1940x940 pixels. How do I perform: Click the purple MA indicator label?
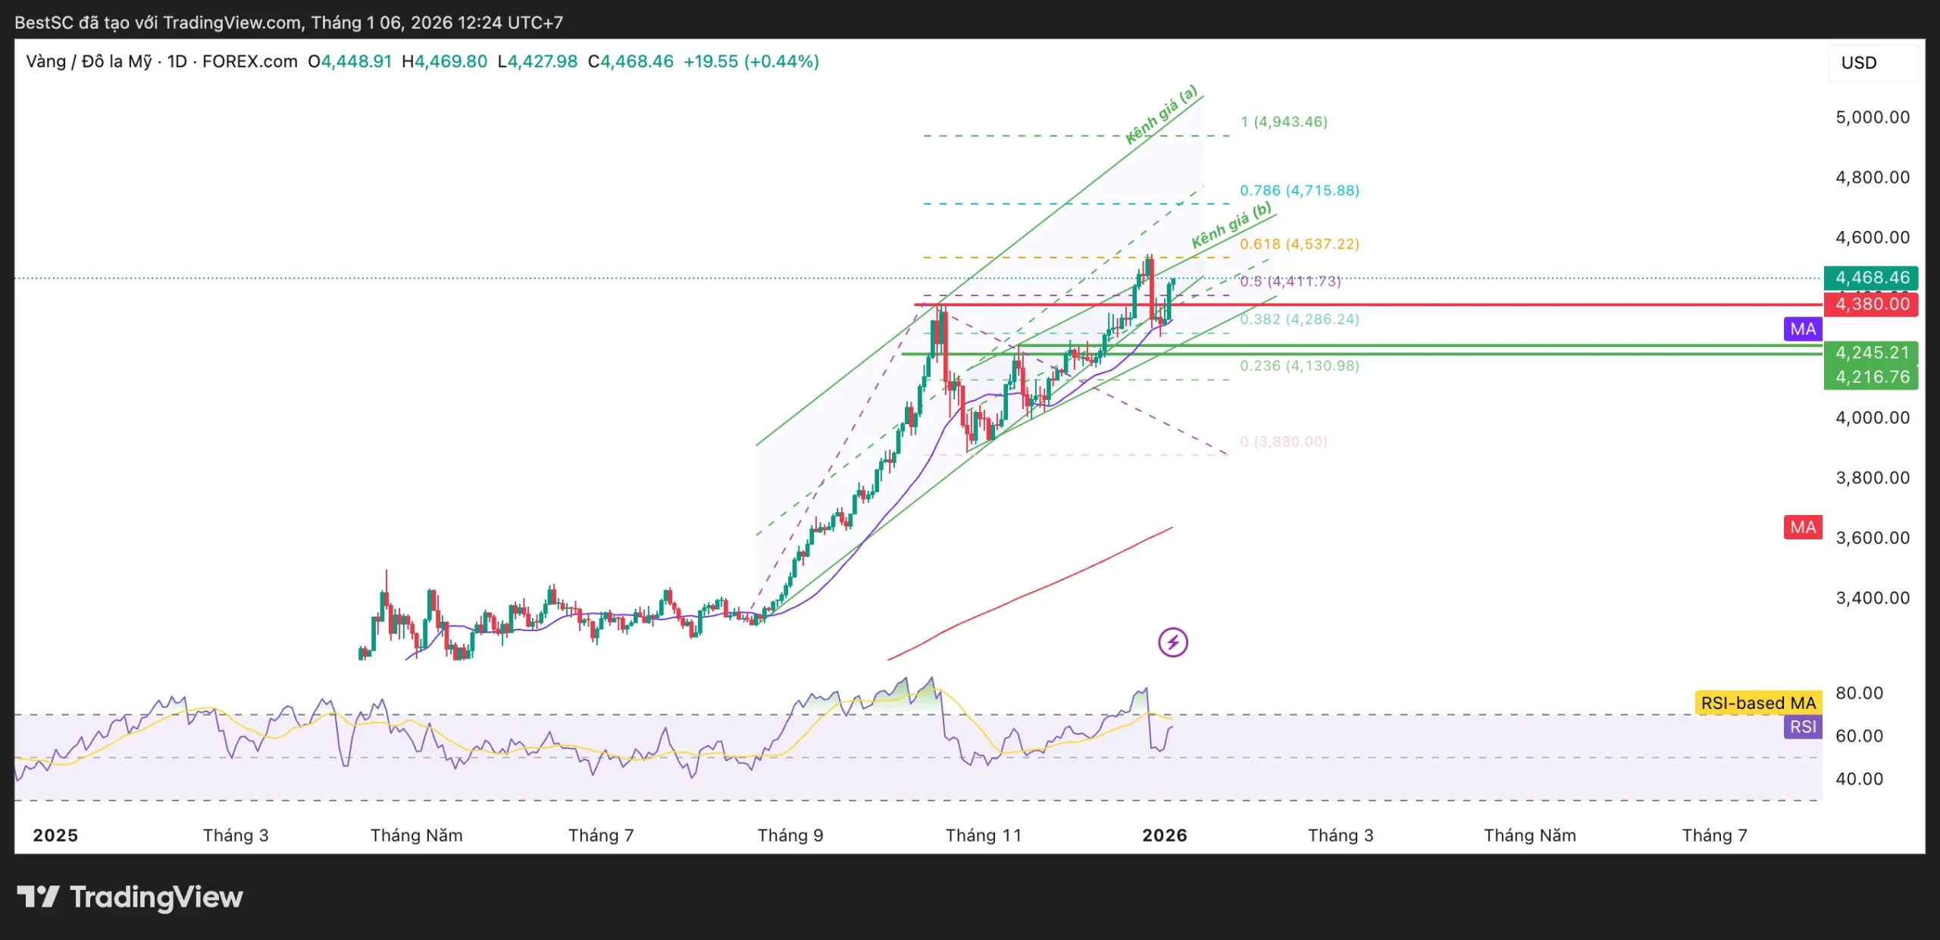[x=1802, y=329]
